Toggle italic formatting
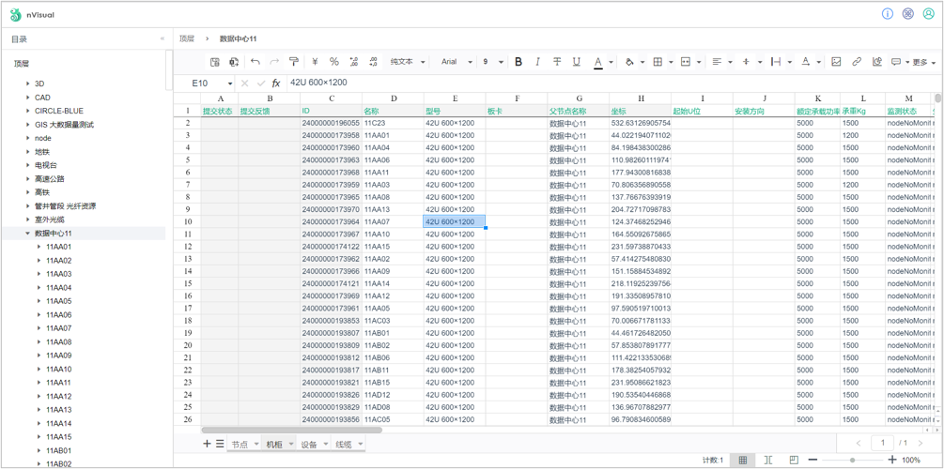Screen dimensions: 944x469 coord(537,61)
